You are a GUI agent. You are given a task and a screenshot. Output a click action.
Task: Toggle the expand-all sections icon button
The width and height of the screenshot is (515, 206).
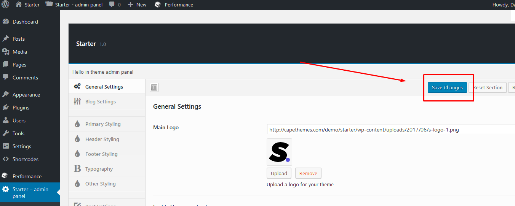pos(154,87)
